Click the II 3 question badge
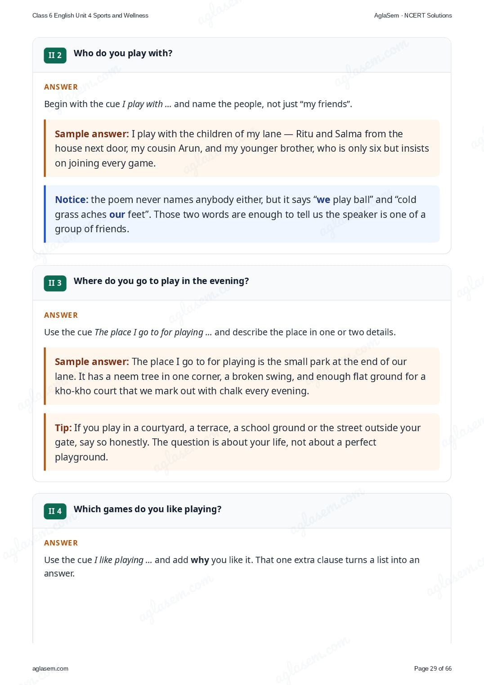The image size is (484, 685). point(55,283)
